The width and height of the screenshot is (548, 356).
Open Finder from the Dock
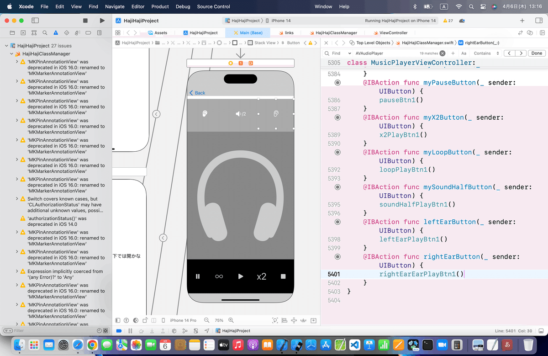19,345
